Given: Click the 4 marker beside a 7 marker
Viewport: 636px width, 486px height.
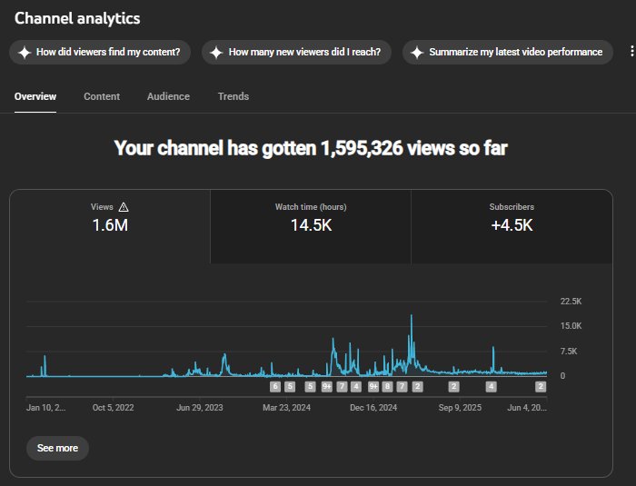Looking at the screenshot, I should click(356, 387).
